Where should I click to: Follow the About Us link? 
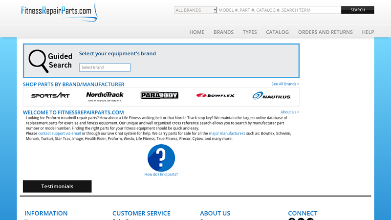point(290,112)
